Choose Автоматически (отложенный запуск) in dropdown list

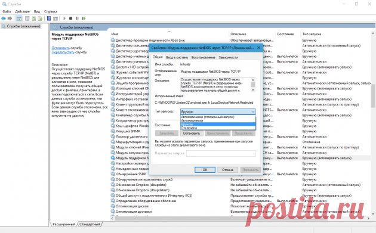click(x=218, y=117)
